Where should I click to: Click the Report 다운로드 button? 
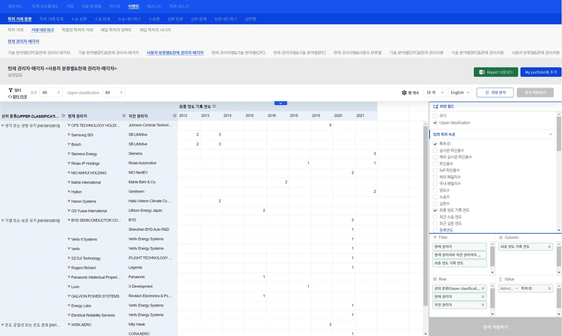click(x=496, y=72)
